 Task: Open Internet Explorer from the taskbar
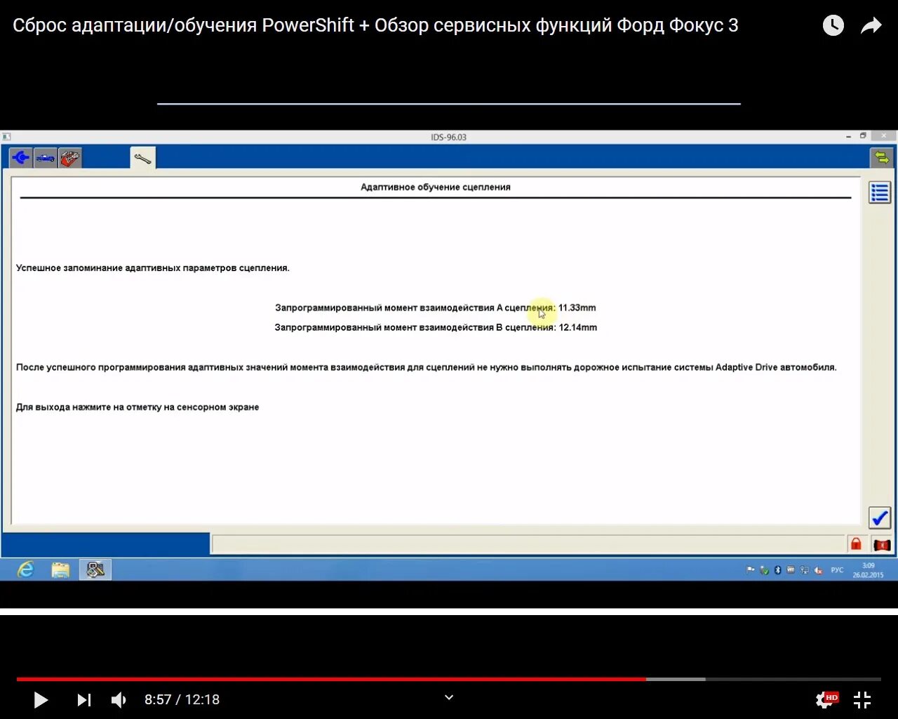click(x=25, y=569)
